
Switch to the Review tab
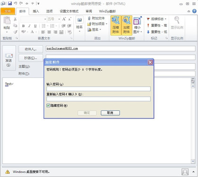tap(89, 11)
